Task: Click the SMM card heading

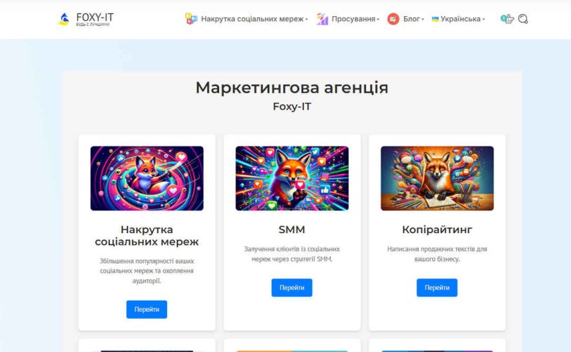Action: click(x=292, y=230)
